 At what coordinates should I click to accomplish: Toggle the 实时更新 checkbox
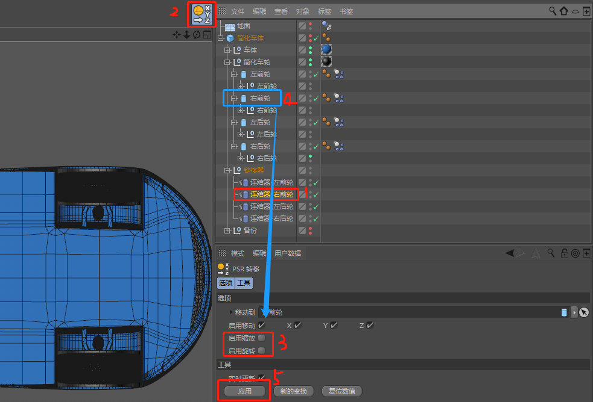tap(261, 377)
